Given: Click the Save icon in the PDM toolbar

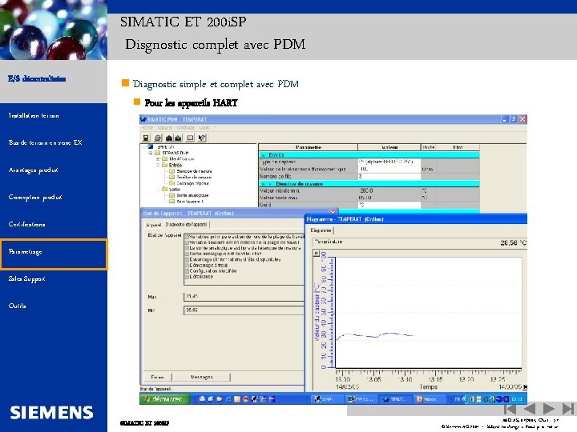Looking at the screenshot, I should [x=146, y=138].
